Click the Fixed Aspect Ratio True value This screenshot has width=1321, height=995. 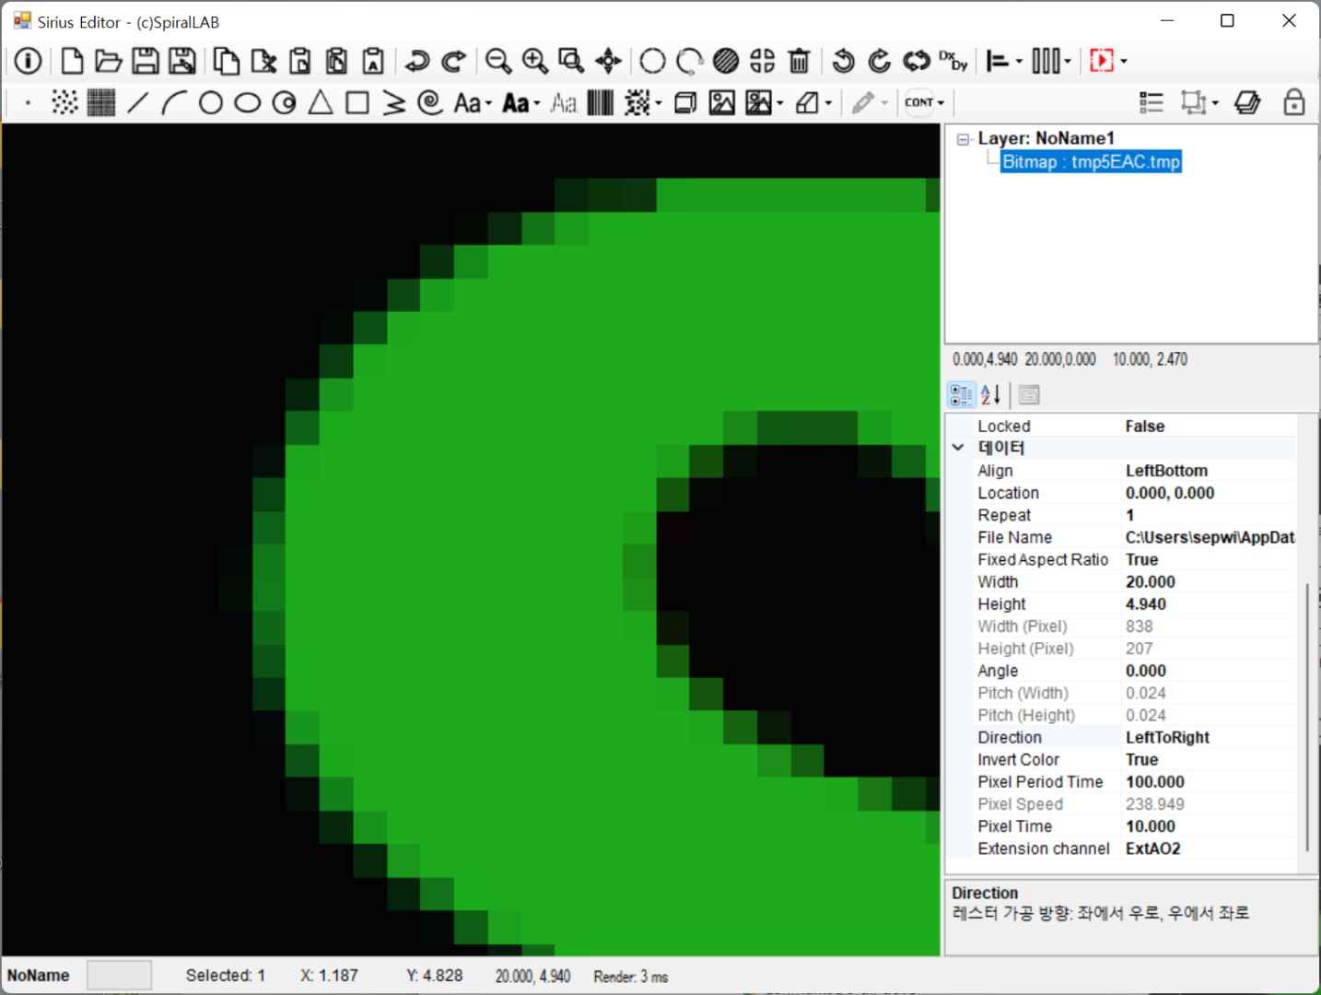point(1209,560)
